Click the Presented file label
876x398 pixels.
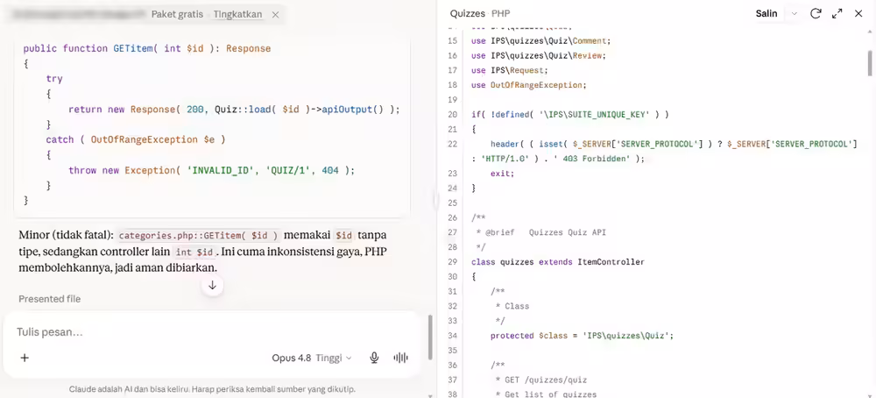point(49,299)
